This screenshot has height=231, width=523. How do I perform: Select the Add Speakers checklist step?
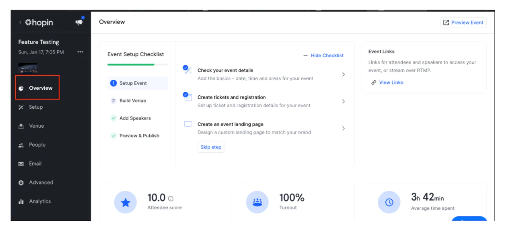131,118
